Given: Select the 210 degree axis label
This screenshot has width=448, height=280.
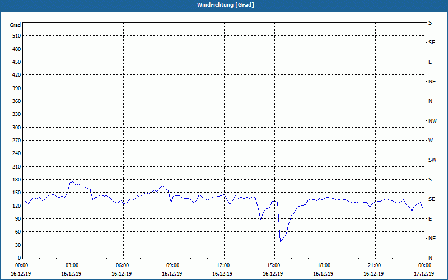Looking at the screenshot, I should (17, 166).
